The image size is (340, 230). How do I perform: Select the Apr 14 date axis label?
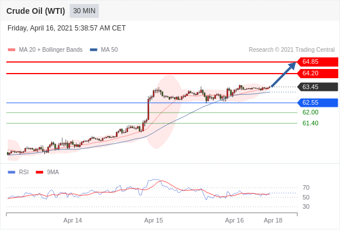(73, 220)
